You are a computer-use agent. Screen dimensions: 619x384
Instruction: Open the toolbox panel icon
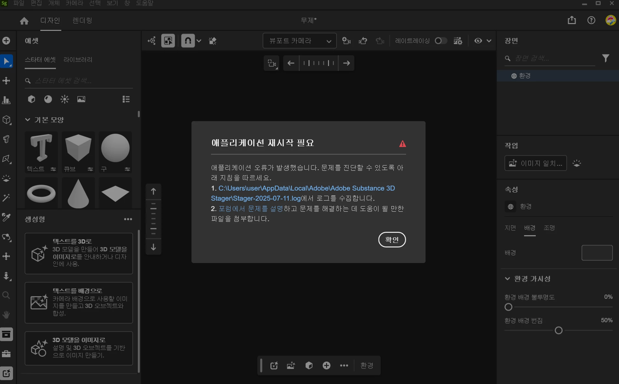point(6,353)
